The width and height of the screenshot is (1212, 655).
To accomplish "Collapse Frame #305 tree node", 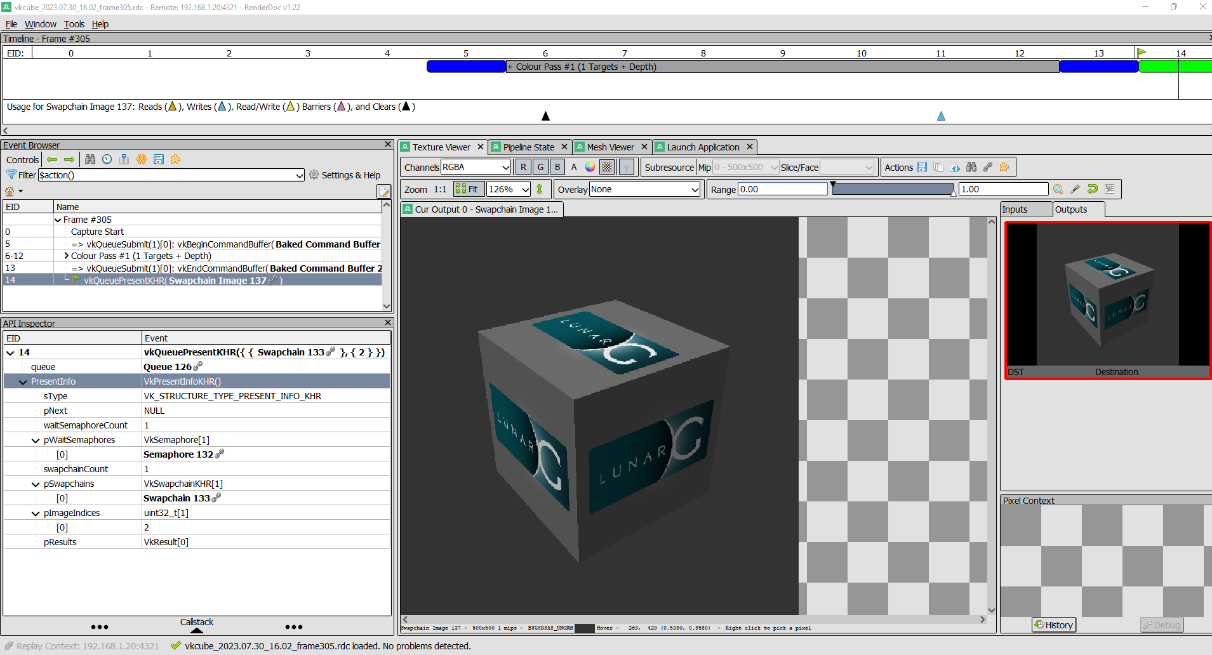I will [58, 220].
